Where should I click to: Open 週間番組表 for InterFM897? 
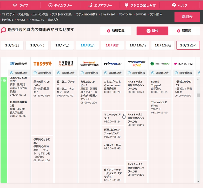pos(160,73)
